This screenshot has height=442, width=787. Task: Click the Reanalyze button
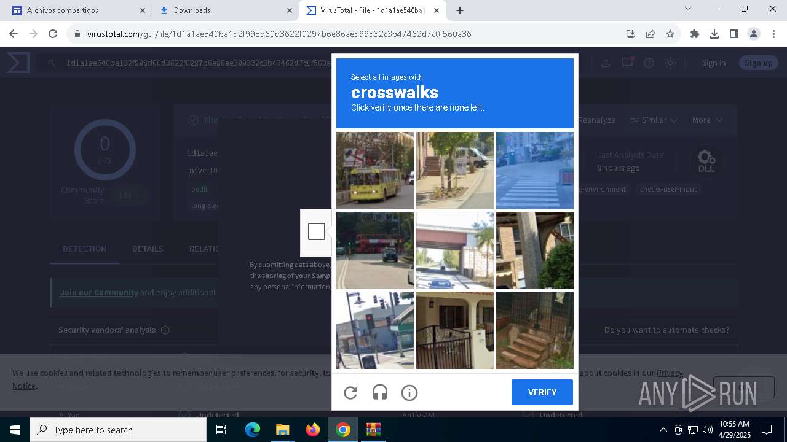click(596, 120)
